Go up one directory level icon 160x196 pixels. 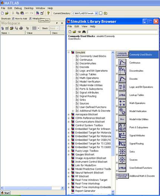[x=106, y=13]
